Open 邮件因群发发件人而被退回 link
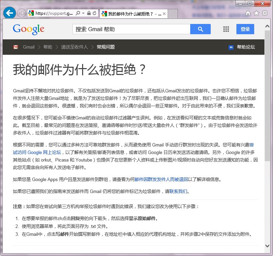273x256 pixels. pyautogui.click(x=161, y=179)
